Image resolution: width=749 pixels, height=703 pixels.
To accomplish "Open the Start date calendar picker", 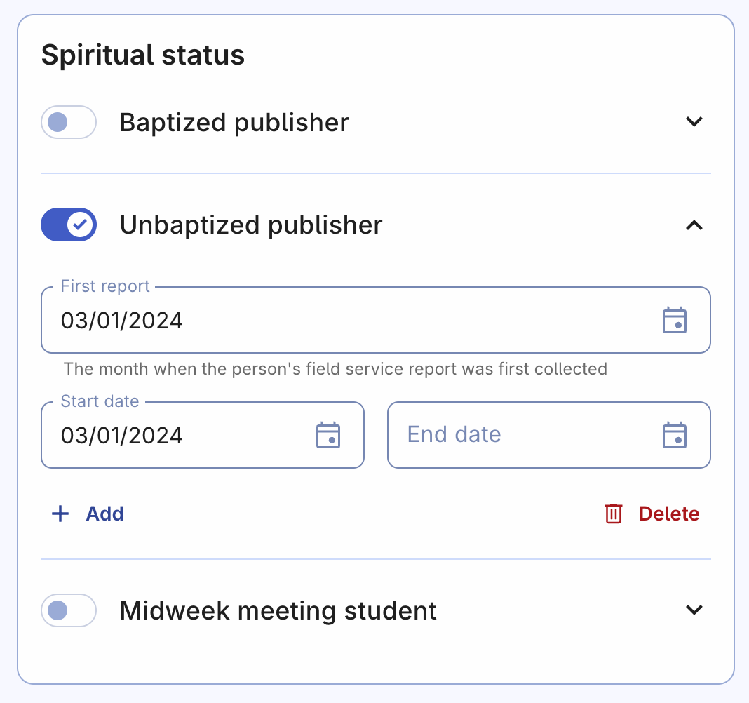I will tap(328, 435).
